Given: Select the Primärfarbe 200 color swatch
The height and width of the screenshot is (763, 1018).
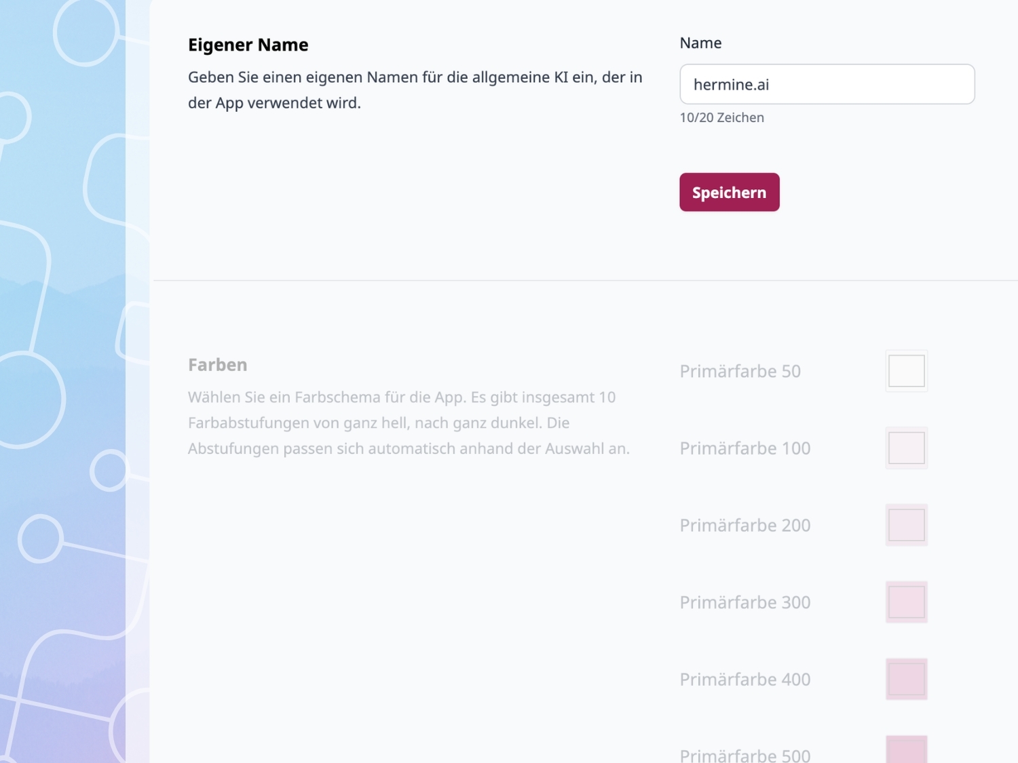Looking at the screenshot, I should [x=906, y=524].
